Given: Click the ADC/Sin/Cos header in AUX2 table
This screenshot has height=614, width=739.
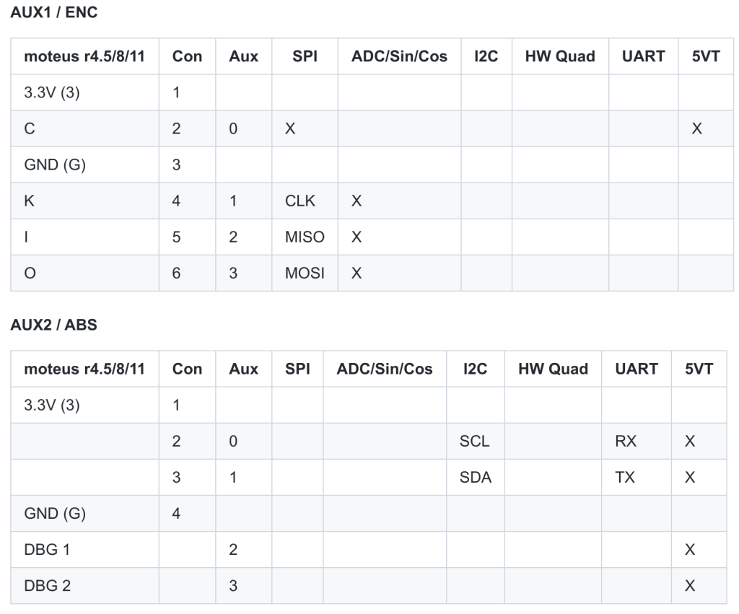Looking at the screenshot, I should (384, 369).
